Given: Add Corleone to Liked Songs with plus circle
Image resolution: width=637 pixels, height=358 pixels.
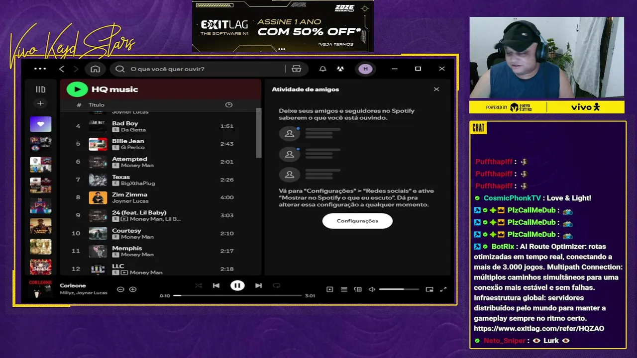Looking at the screenshot, I should 133,289.
